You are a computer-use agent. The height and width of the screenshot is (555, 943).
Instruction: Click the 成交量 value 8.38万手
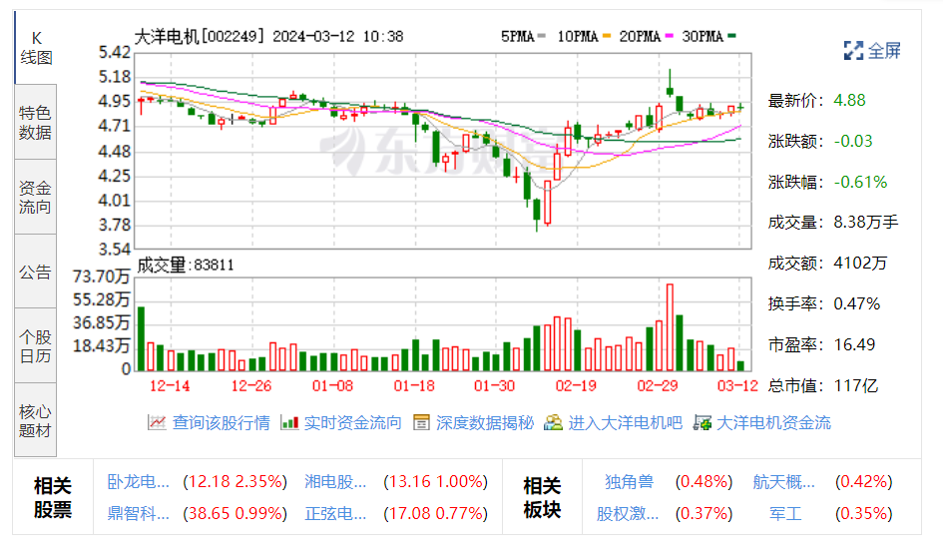point(866,222)
